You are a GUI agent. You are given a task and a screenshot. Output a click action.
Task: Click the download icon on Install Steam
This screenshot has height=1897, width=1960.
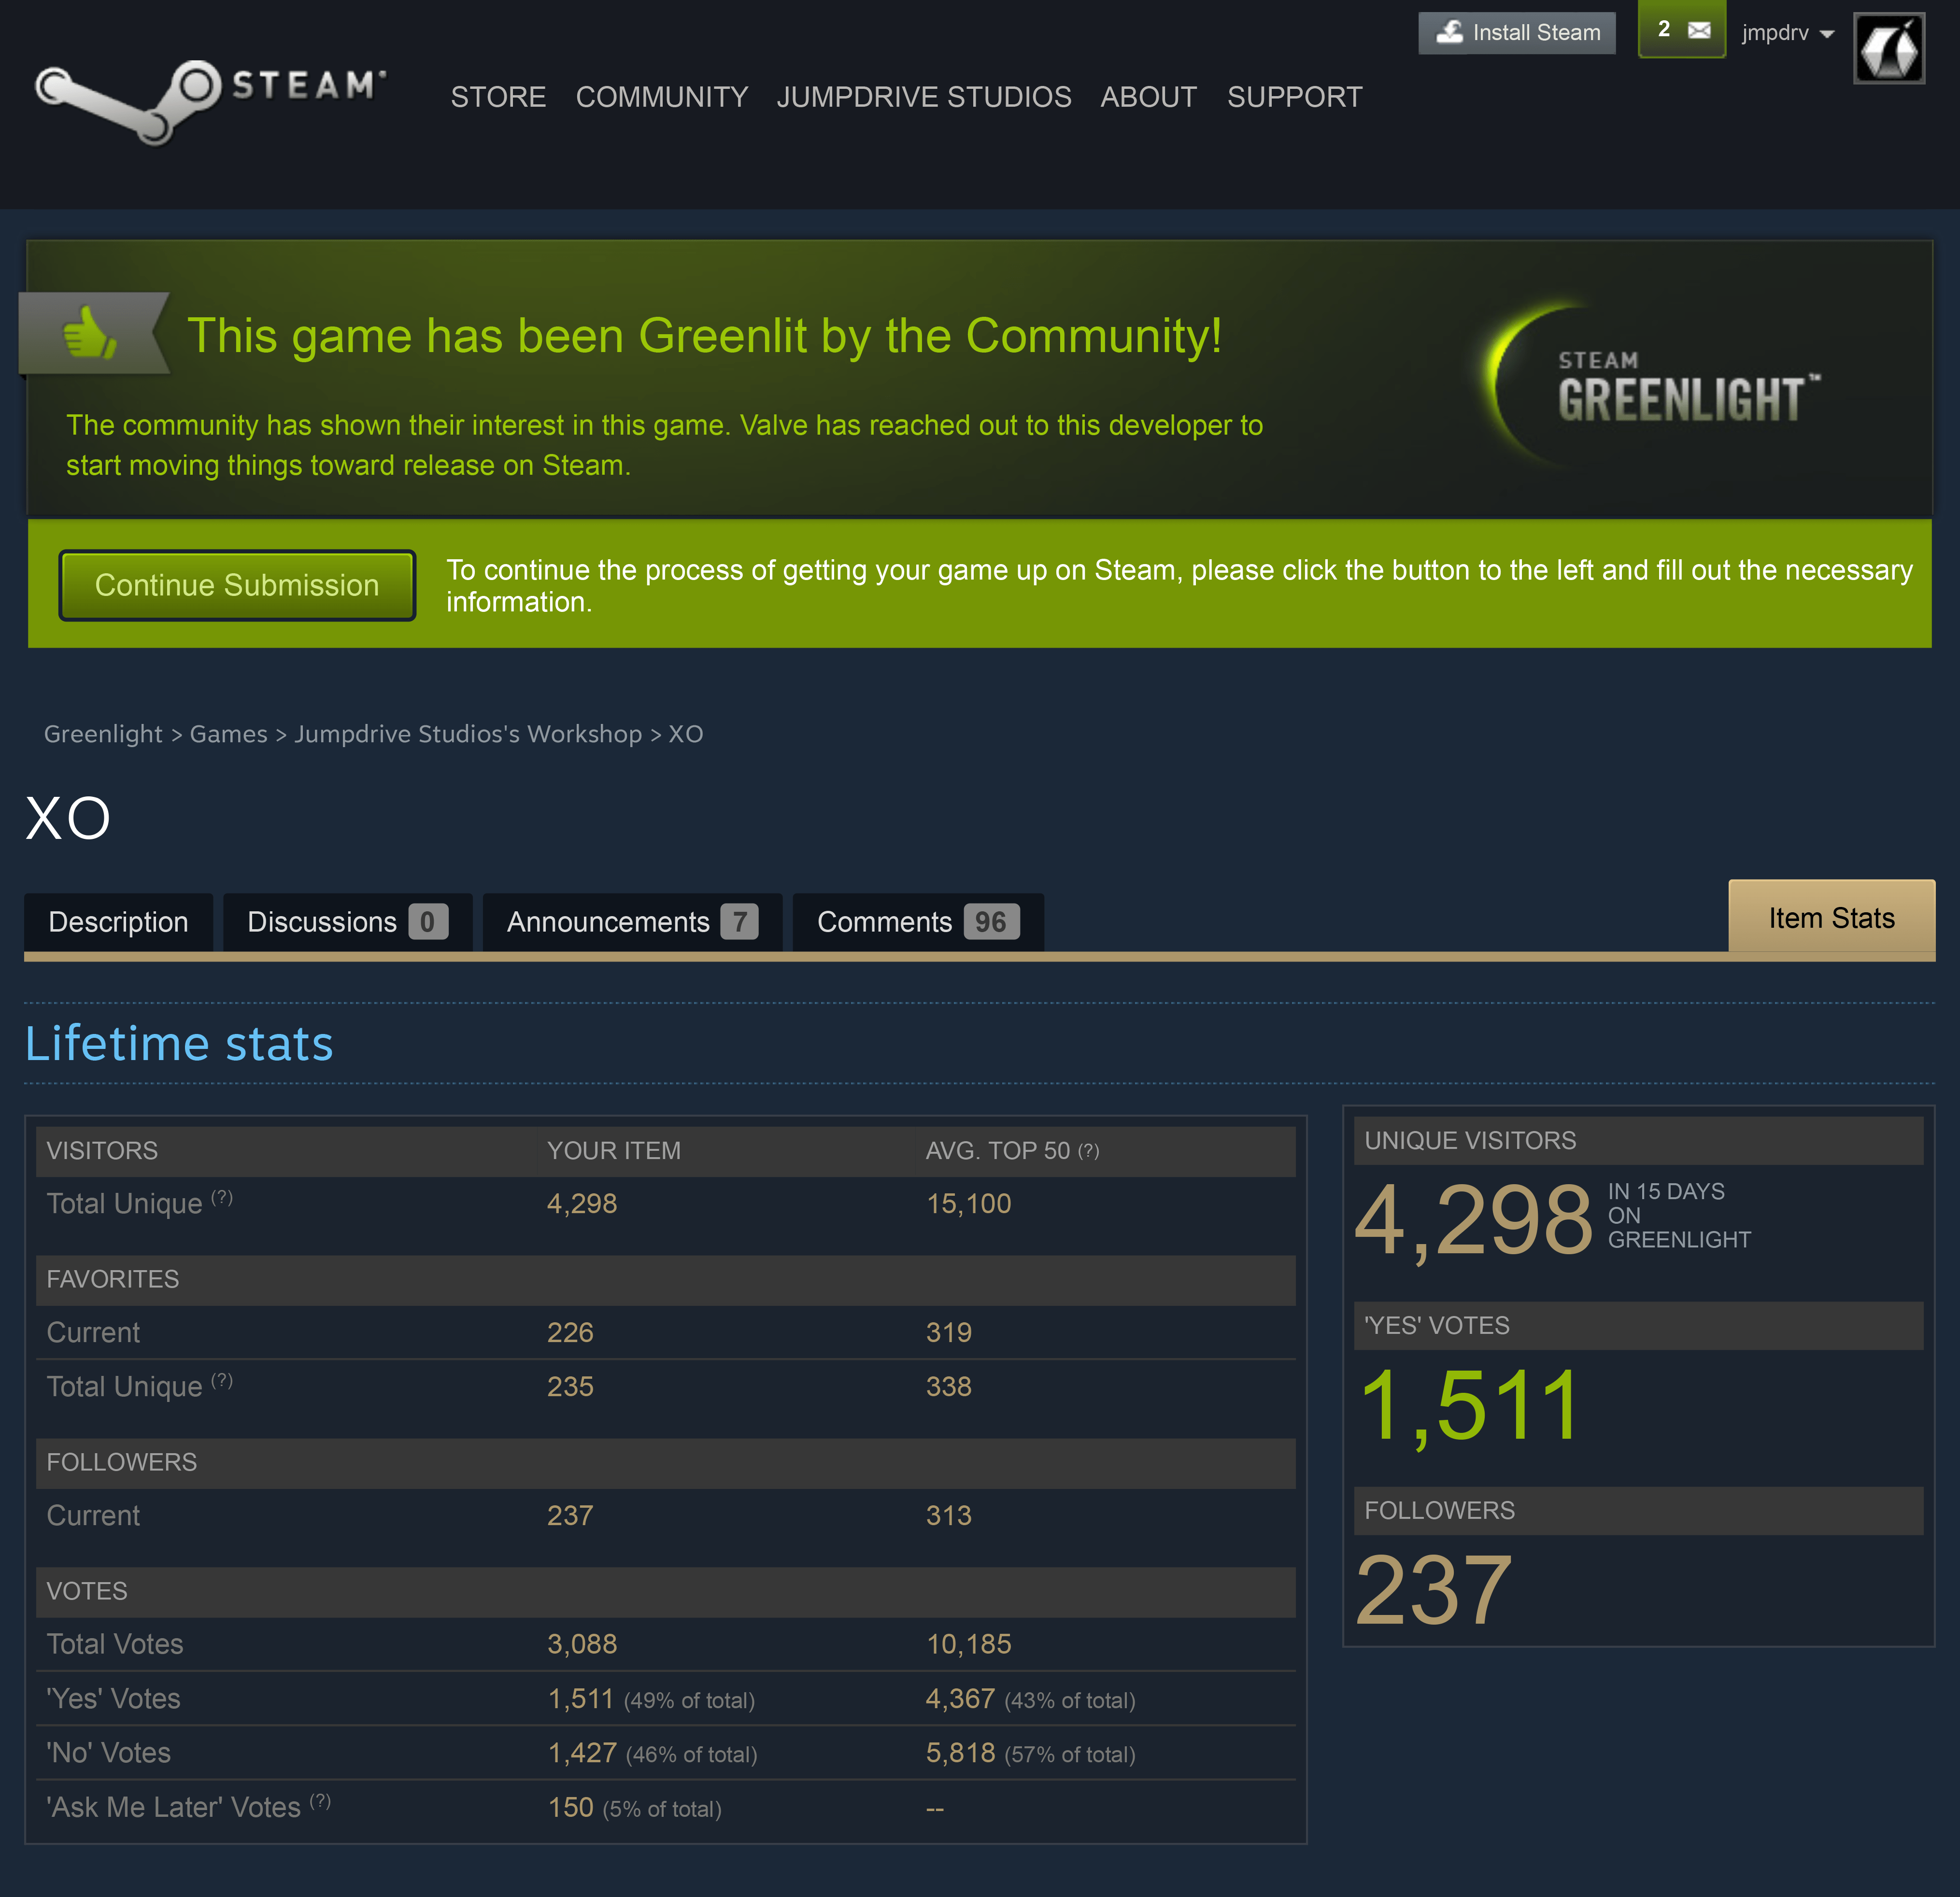[x=1449, y=31]
